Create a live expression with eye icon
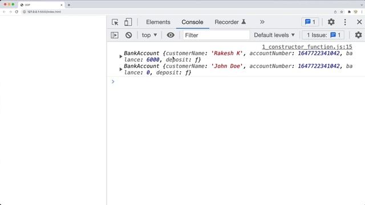Image resolution: width=365 pixels, height=205 pixels. [x=171, y=35]
